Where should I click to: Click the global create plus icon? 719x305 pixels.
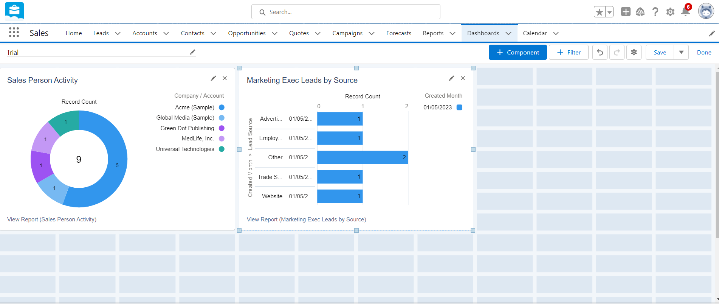pyautogui.click(x=626, y=12)
